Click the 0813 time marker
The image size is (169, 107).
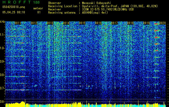click(50, 23)
